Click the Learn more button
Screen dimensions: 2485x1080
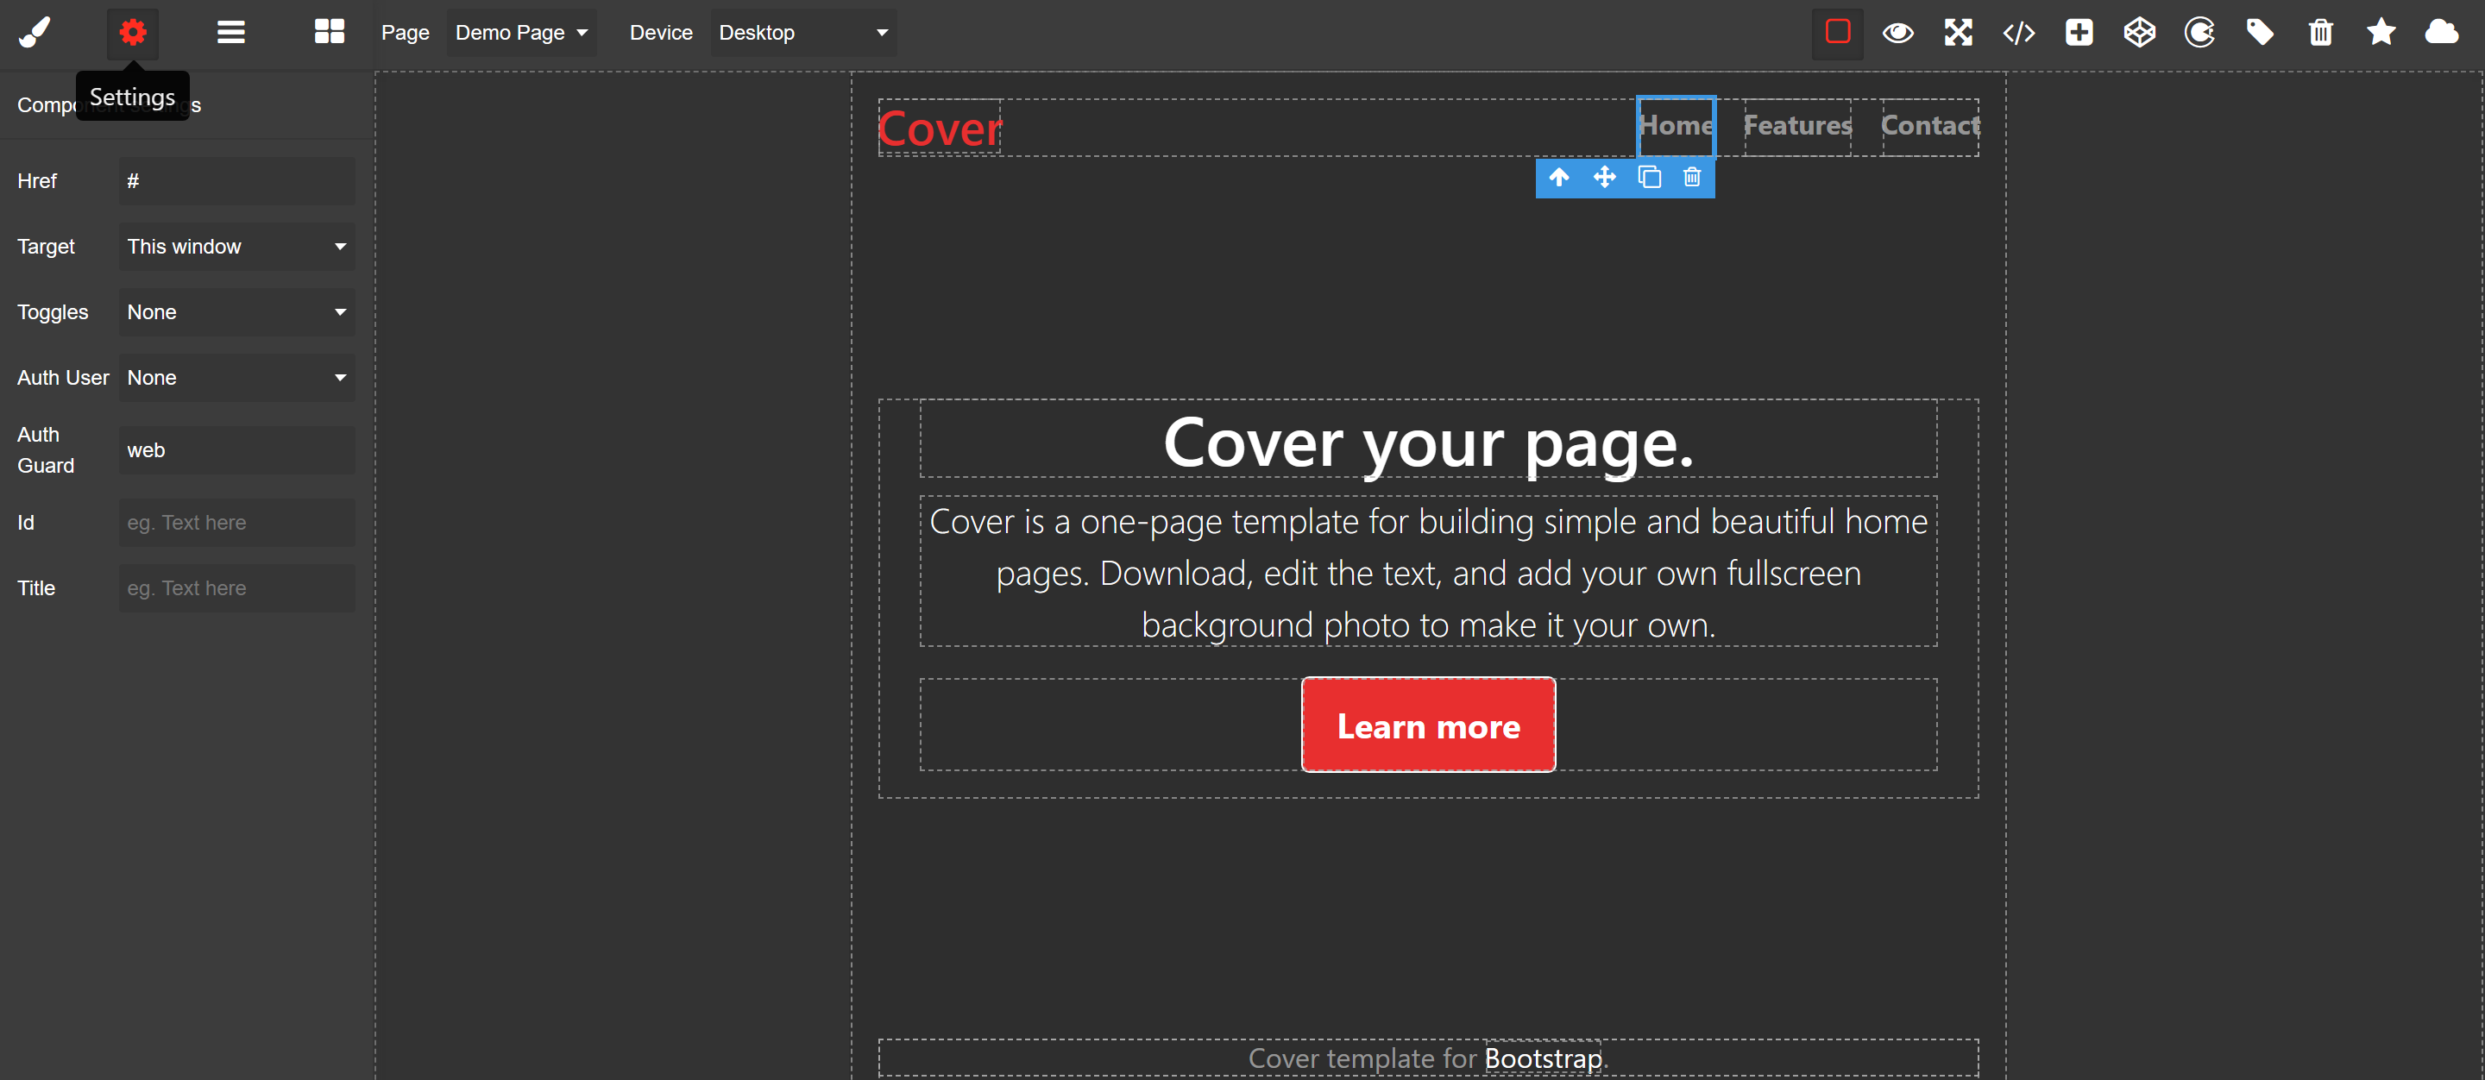(x=1428, y=725)
